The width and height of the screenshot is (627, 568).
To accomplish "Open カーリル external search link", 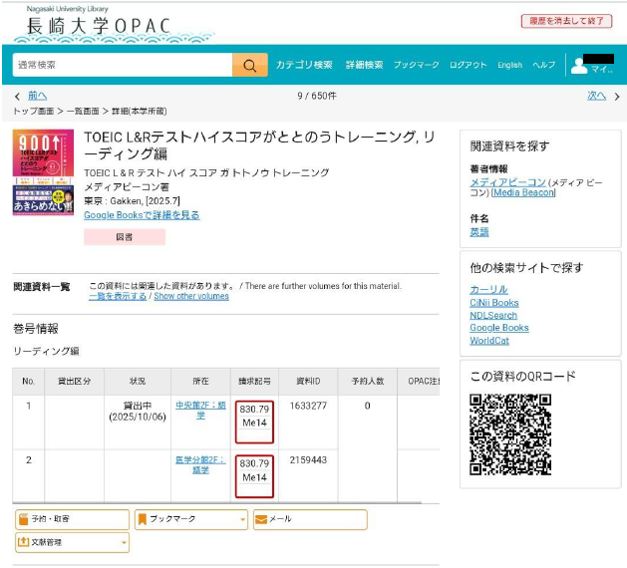I will pyautogui.click(x=488, y=289).
